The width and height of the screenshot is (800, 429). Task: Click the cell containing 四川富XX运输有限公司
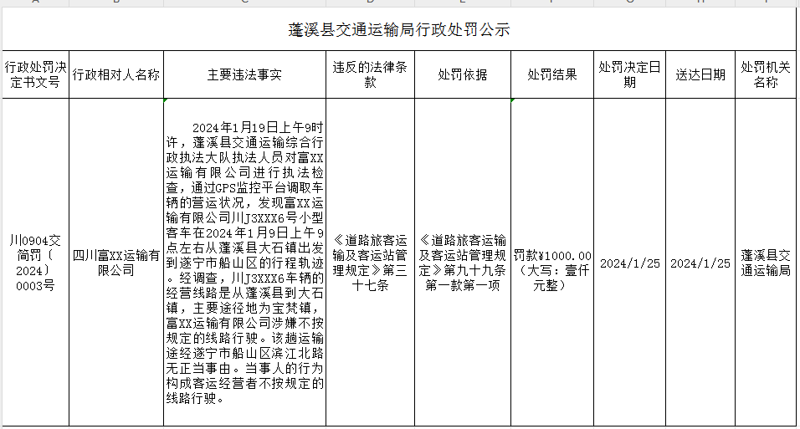pyautogui.click(x=115, y=263)
